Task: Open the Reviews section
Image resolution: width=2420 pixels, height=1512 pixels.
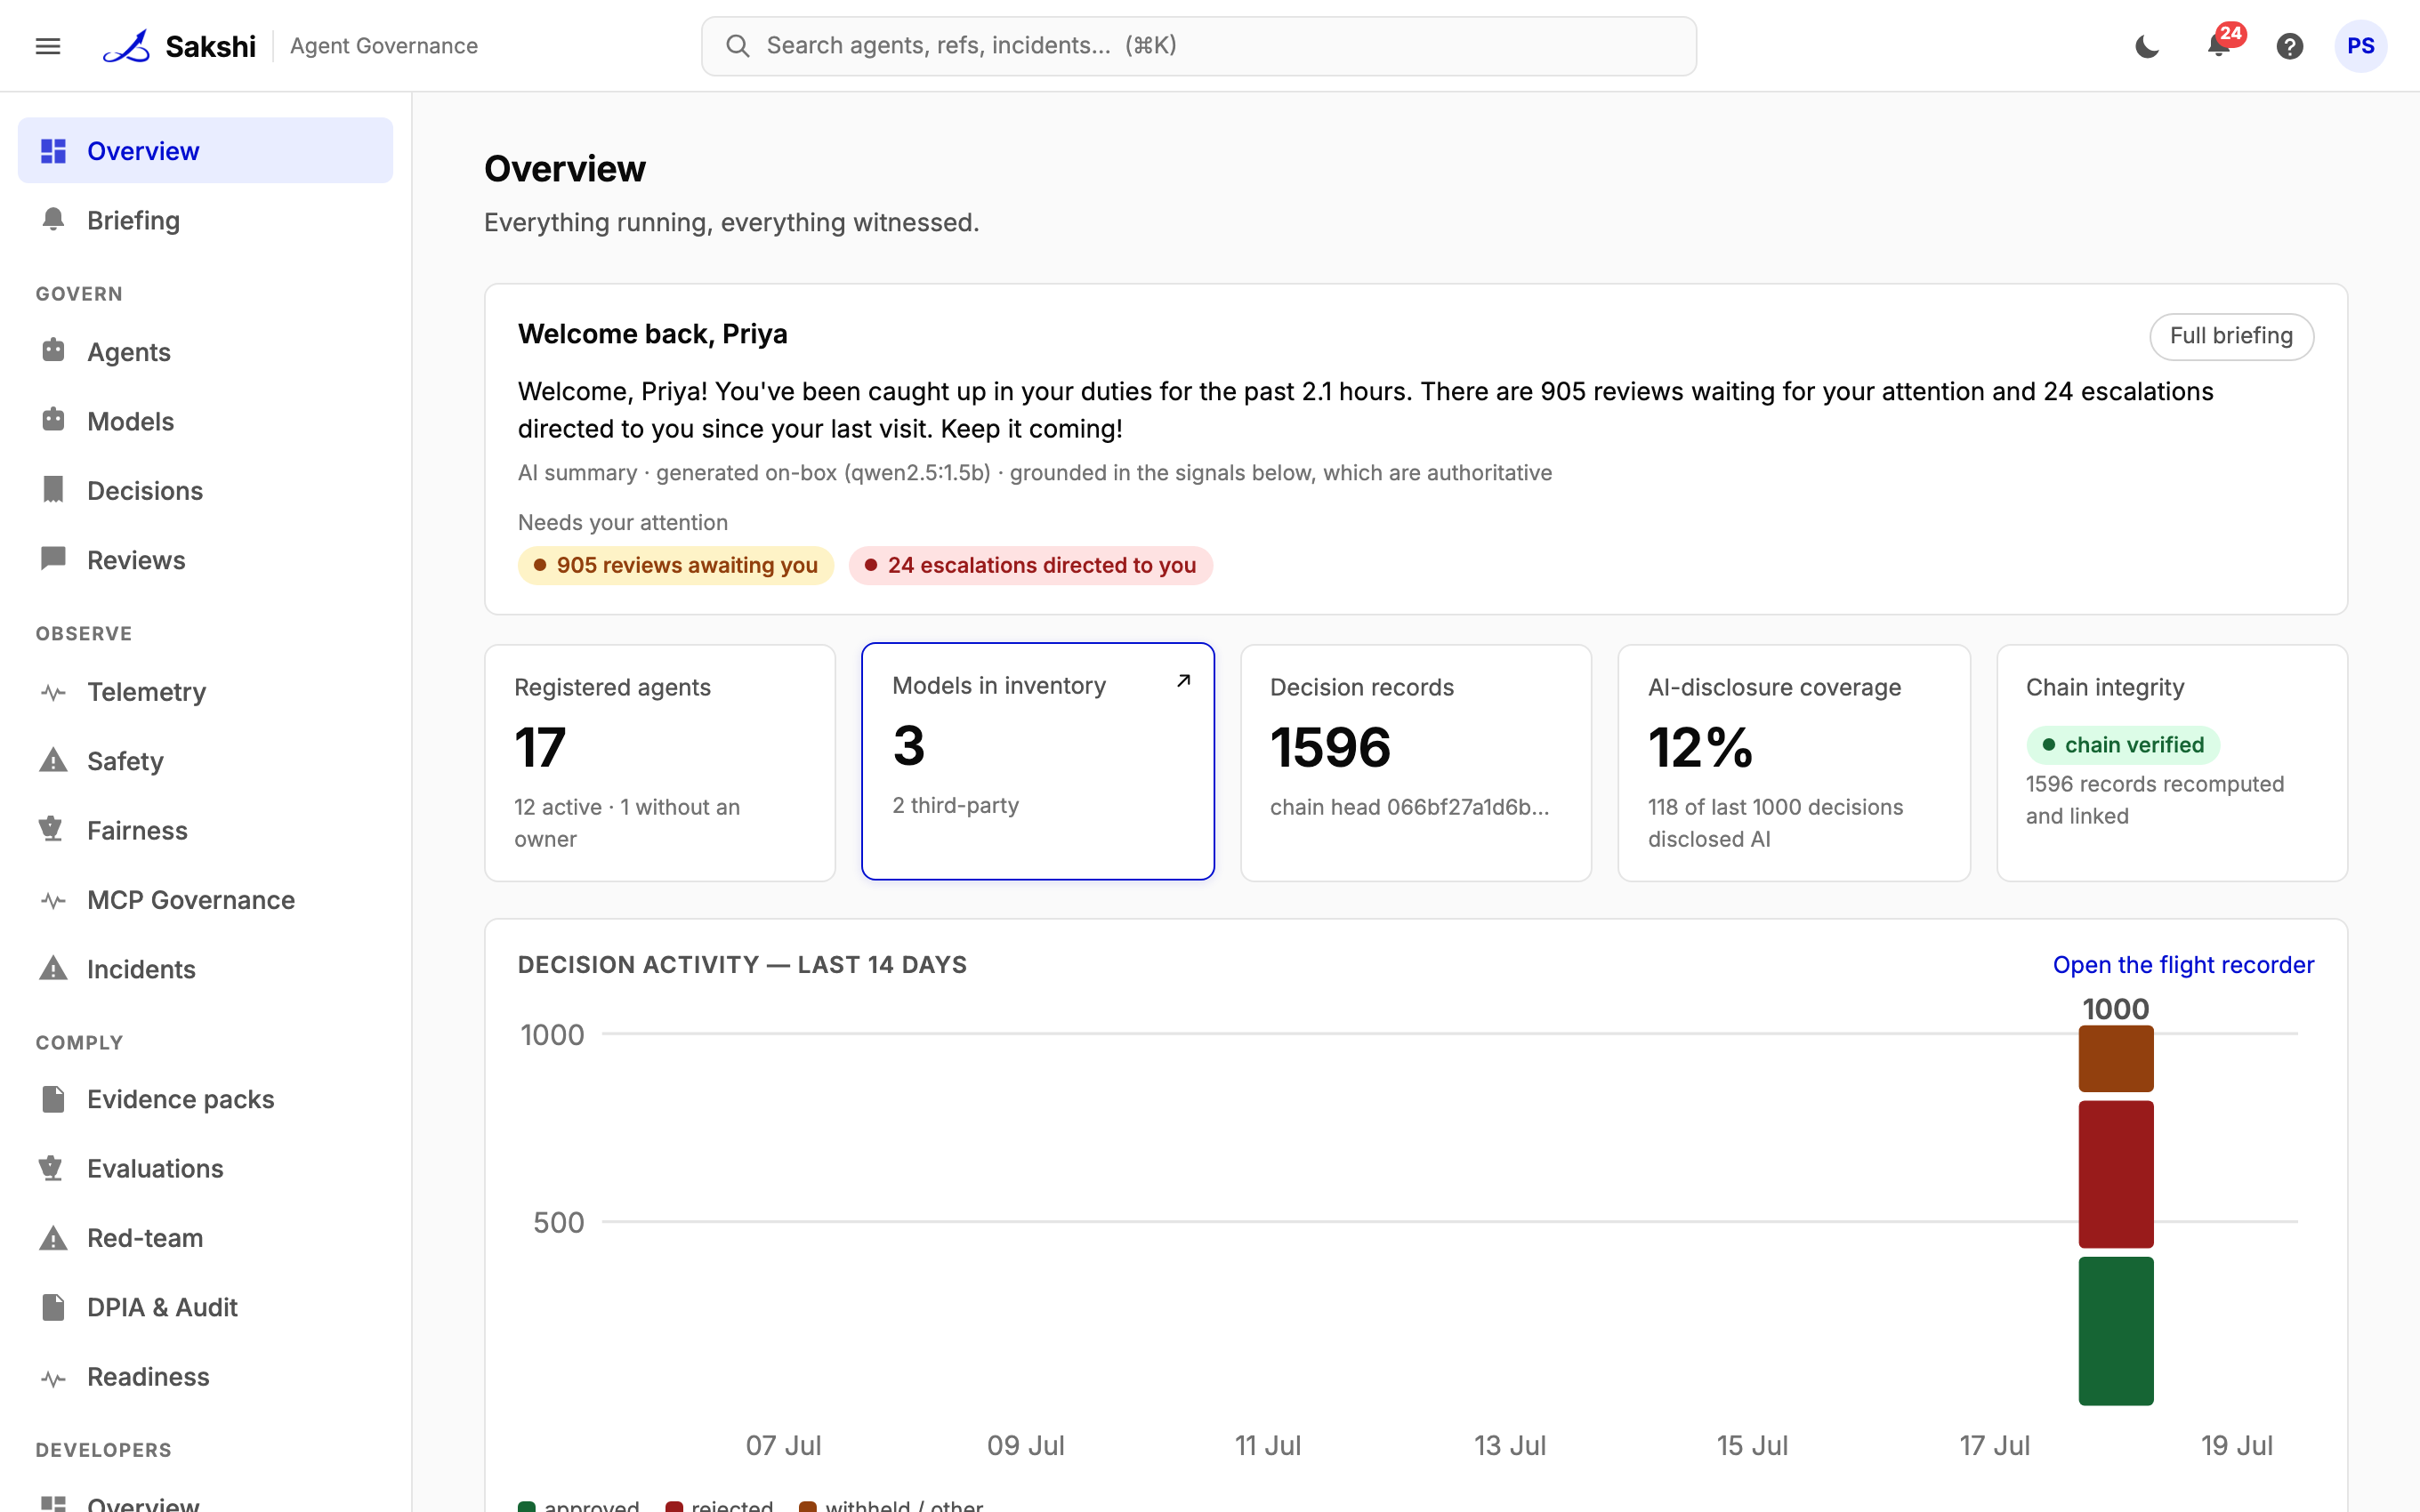Action: pos(205,560)
